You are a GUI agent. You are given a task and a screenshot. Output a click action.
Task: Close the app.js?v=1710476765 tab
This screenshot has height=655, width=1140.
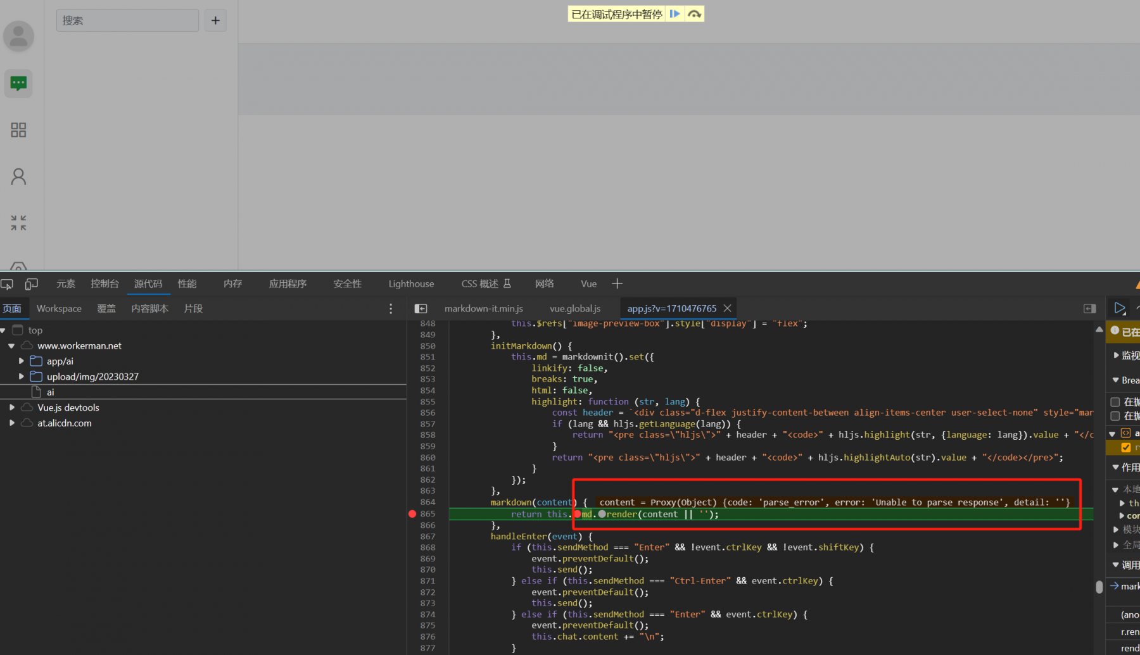point(728,308)
